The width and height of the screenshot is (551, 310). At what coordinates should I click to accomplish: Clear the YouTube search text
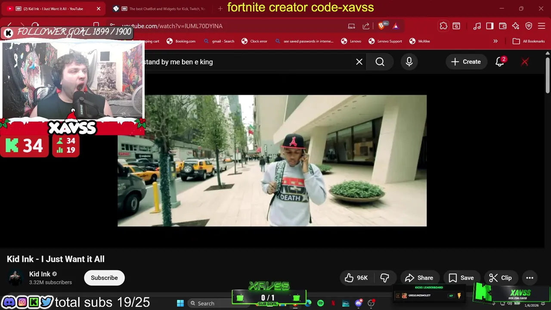click(x=359, y=62)
